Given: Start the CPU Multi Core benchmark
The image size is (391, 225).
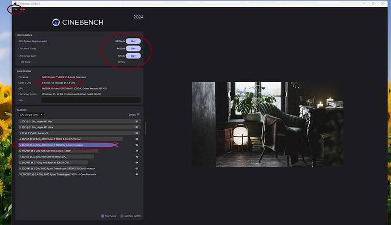Looking at the screenshot, I should 133,49.
